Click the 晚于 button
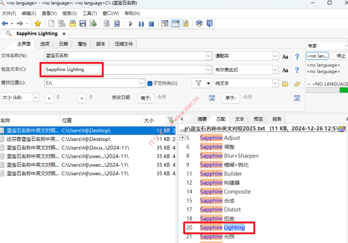348x243 pixels. point(146,98)
